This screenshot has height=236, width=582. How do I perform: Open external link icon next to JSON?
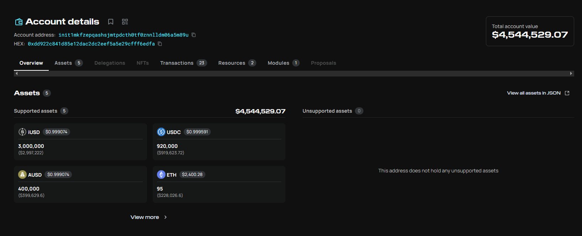point(567,93)
